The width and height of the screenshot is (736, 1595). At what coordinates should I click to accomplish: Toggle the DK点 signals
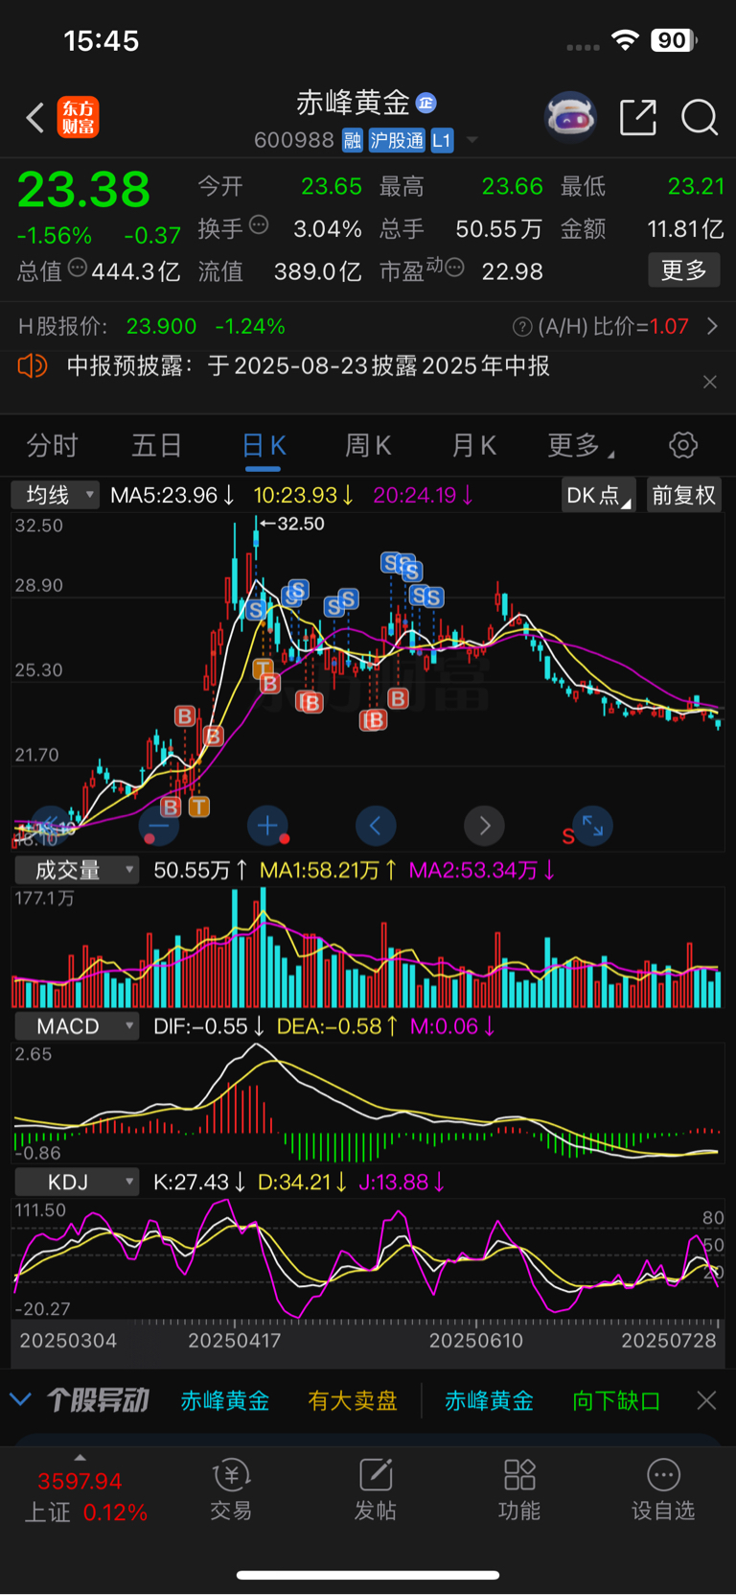pyautogui.click(x=599, y=495)
